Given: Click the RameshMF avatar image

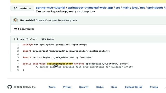Looking at the screenshot, I should click(15, 20).
